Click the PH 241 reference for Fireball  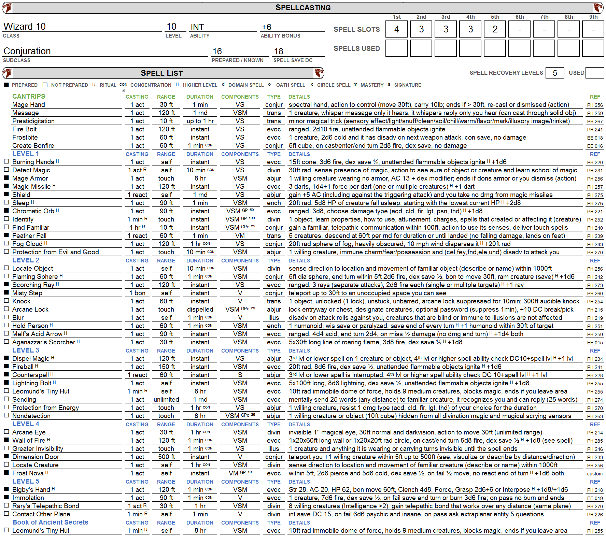pos(595,367)
